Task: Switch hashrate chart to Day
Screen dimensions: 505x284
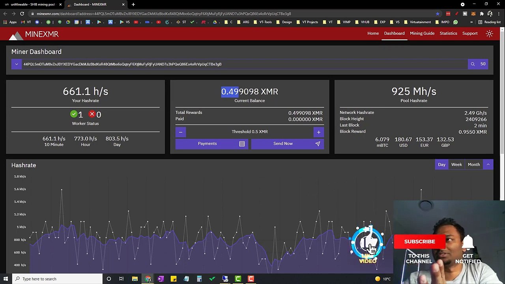Action: [441, 164]
